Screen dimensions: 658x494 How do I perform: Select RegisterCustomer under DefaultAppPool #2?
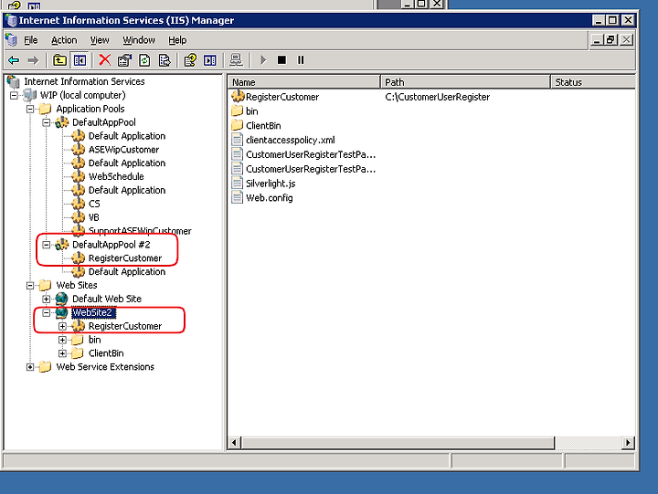[x=125, y=258]
